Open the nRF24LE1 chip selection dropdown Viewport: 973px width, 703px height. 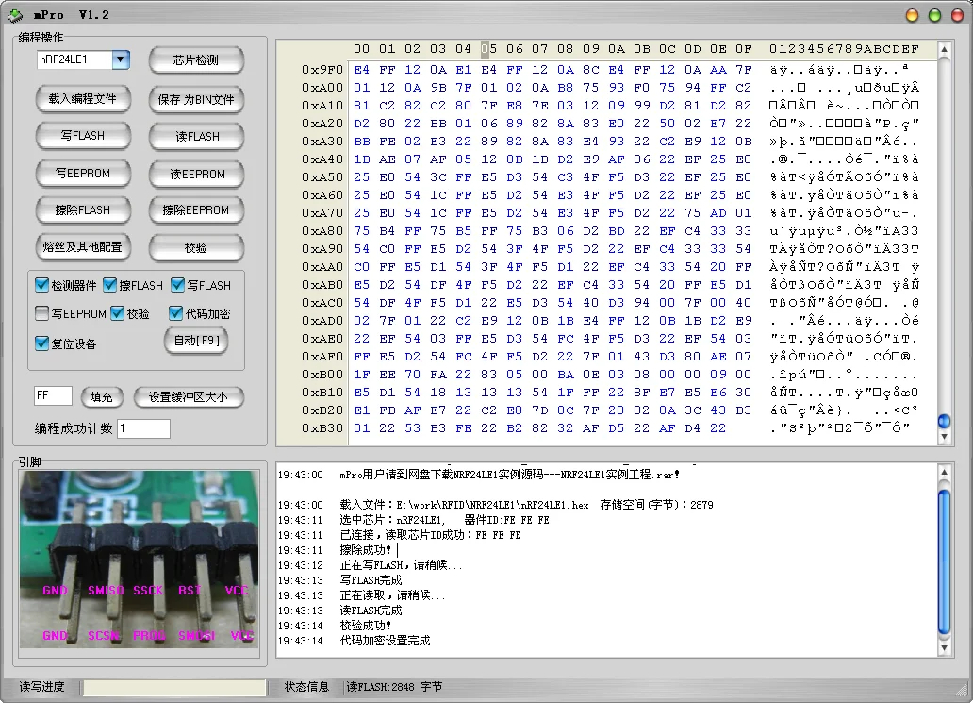pyautogui.click(x=120, y=59)
